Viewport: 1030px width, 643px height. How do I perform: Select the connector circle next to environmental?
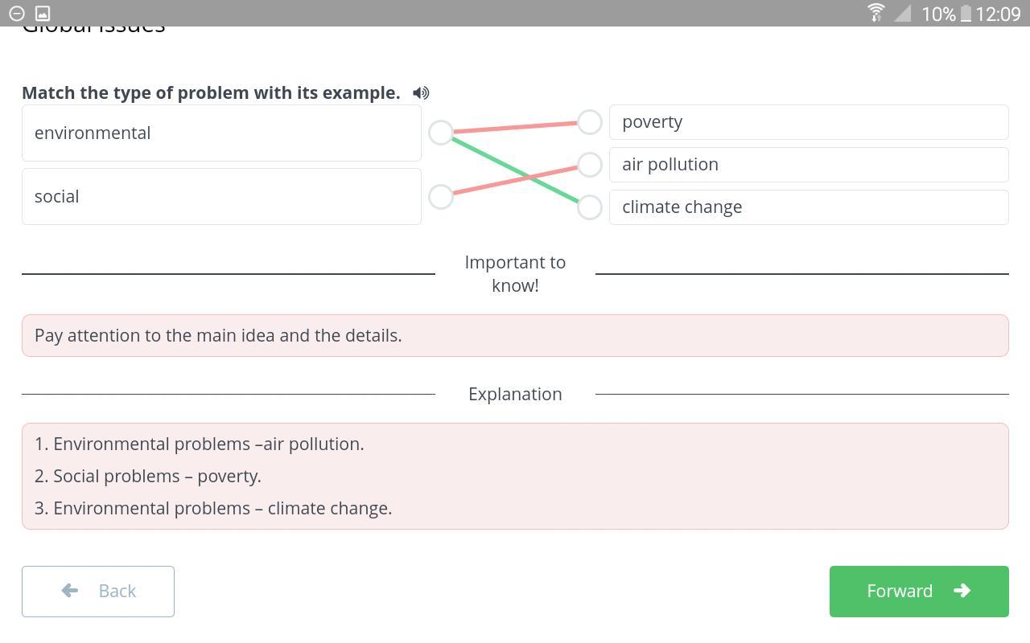pyautogui.click(x=441, y=133)
